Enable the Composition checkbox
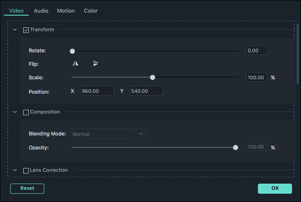 26,112
